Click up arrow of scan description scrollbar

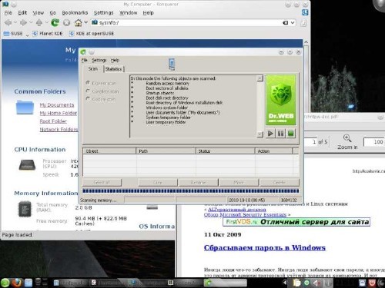pyautogui.click(x=260, y=78)
